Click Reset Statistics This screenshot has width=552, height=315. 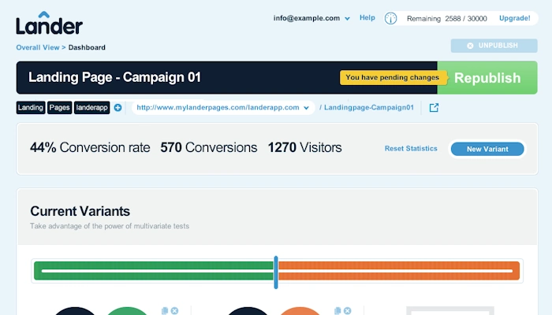coord(411,149)
